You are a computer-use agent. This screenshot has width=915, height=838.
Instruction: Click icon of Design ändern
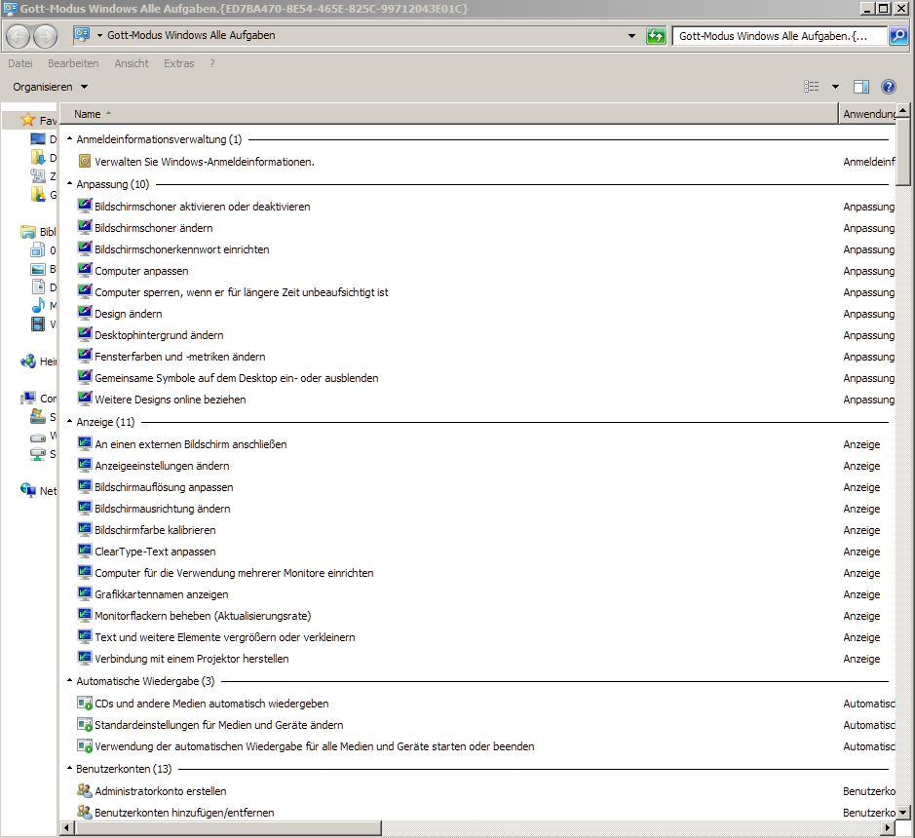[85, 313]
